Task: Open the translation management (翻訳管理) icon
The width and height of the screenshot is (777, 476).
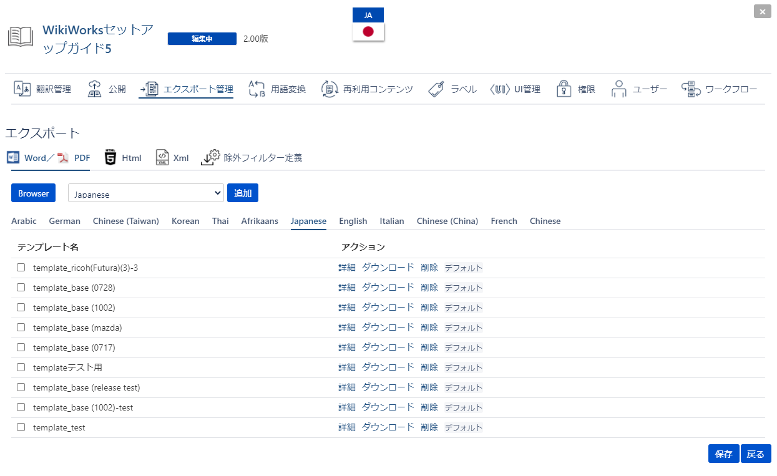Action: (22, 89)
